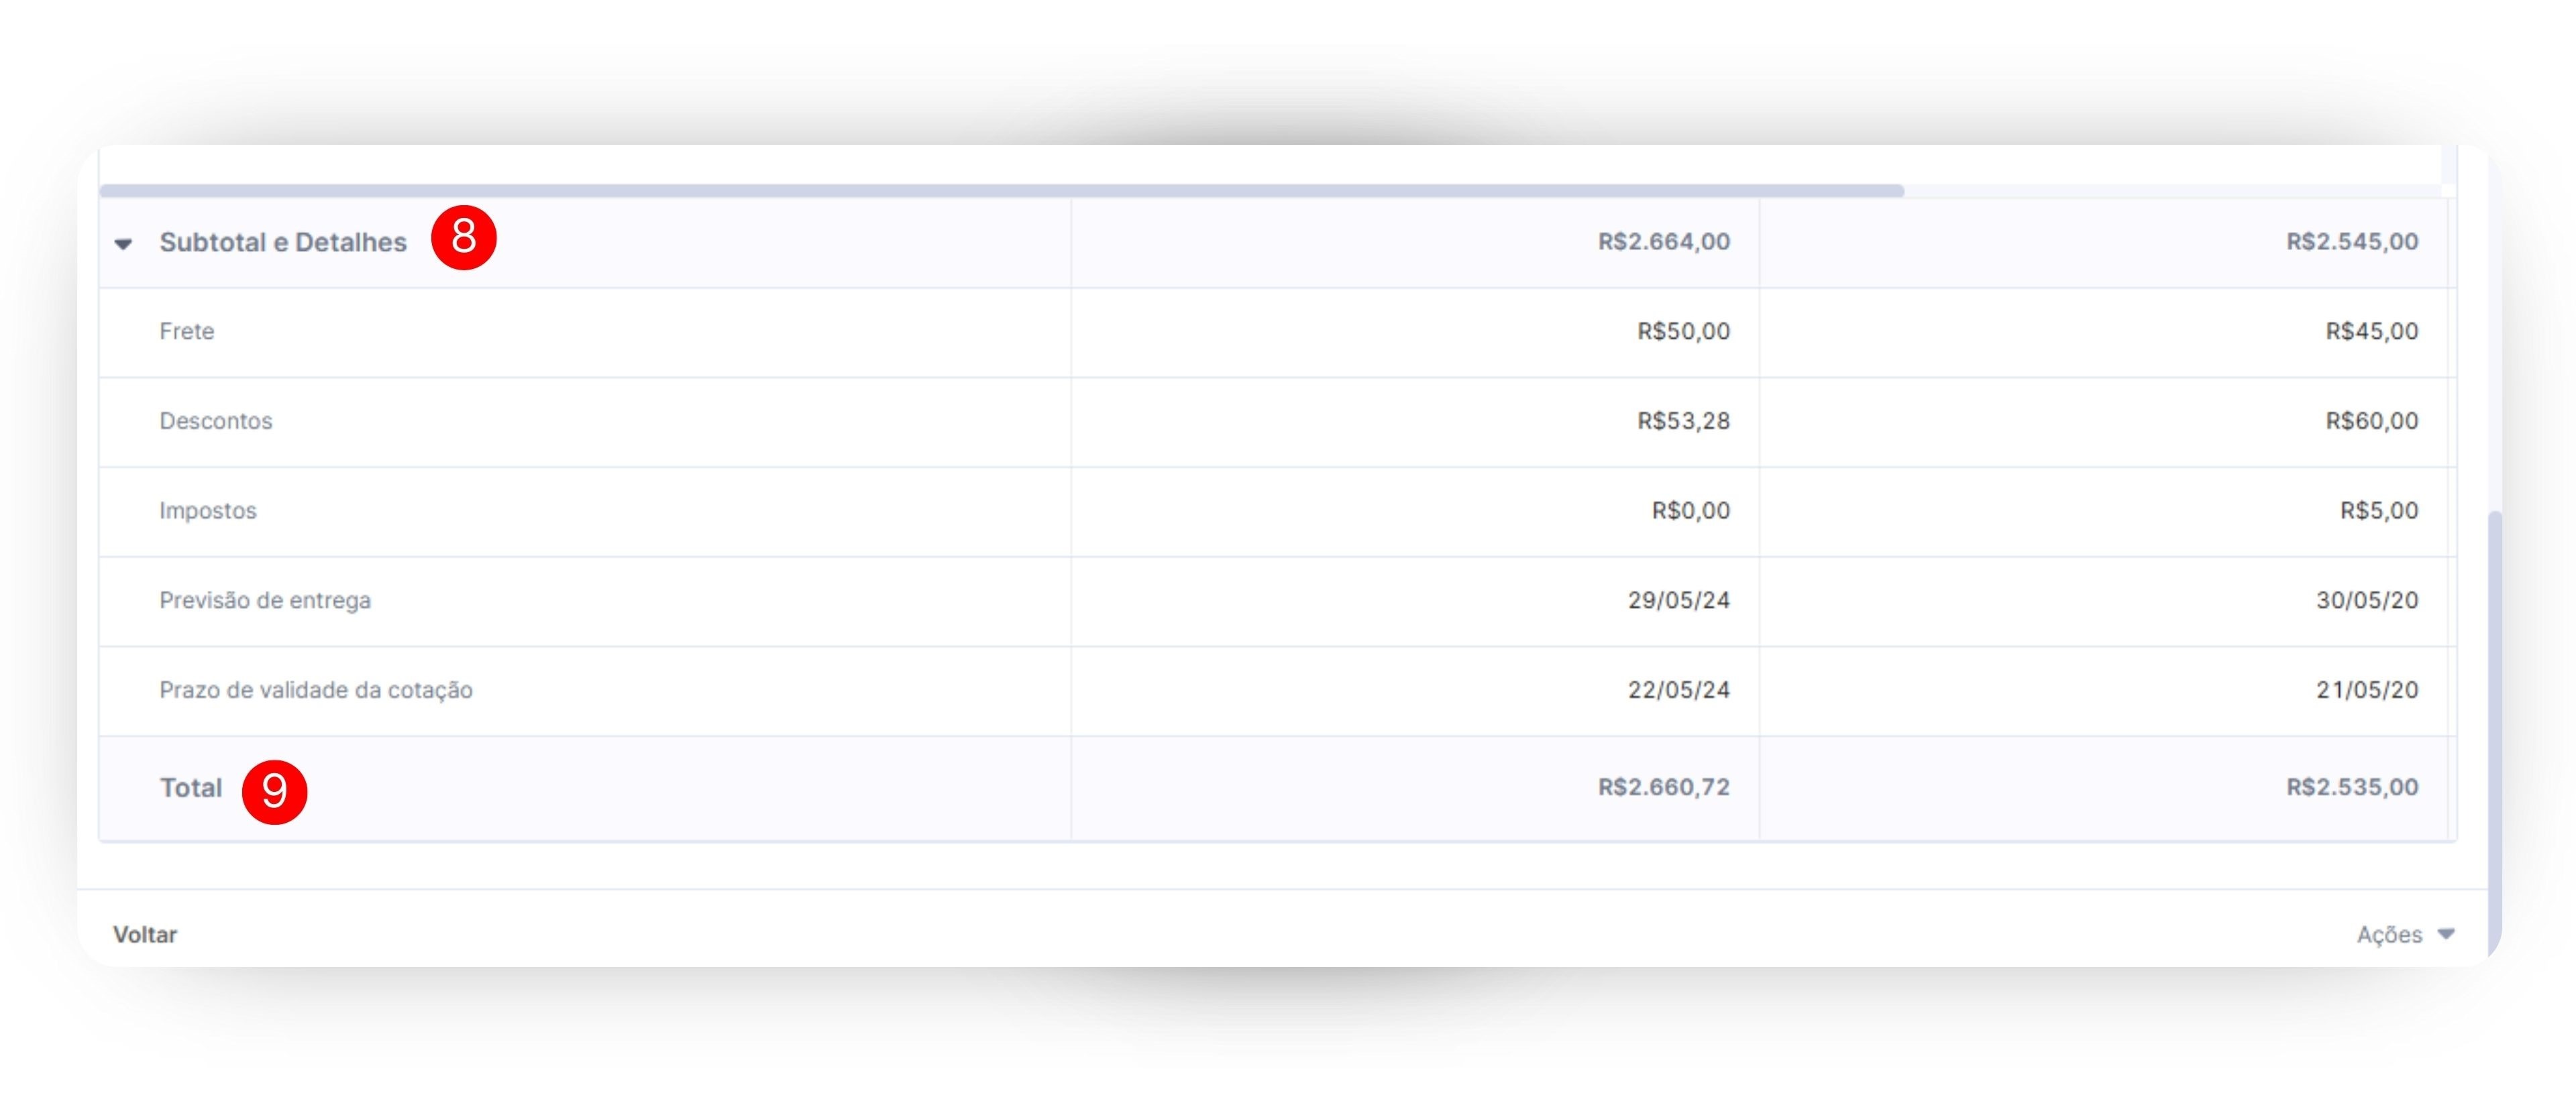
Task: Click the total value R$2.660,72
Action: tap(1663, 787)
